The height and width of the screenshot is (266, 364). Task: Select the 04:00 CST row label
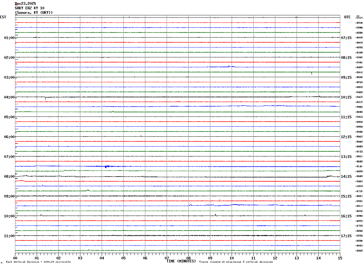tap(9, 97)
